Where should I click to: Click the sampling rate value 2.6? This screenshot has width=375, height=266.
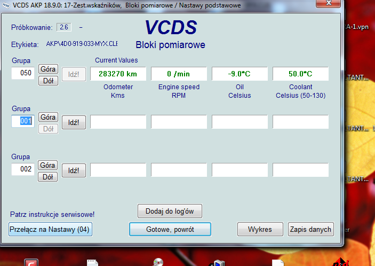tap(64, 27)
